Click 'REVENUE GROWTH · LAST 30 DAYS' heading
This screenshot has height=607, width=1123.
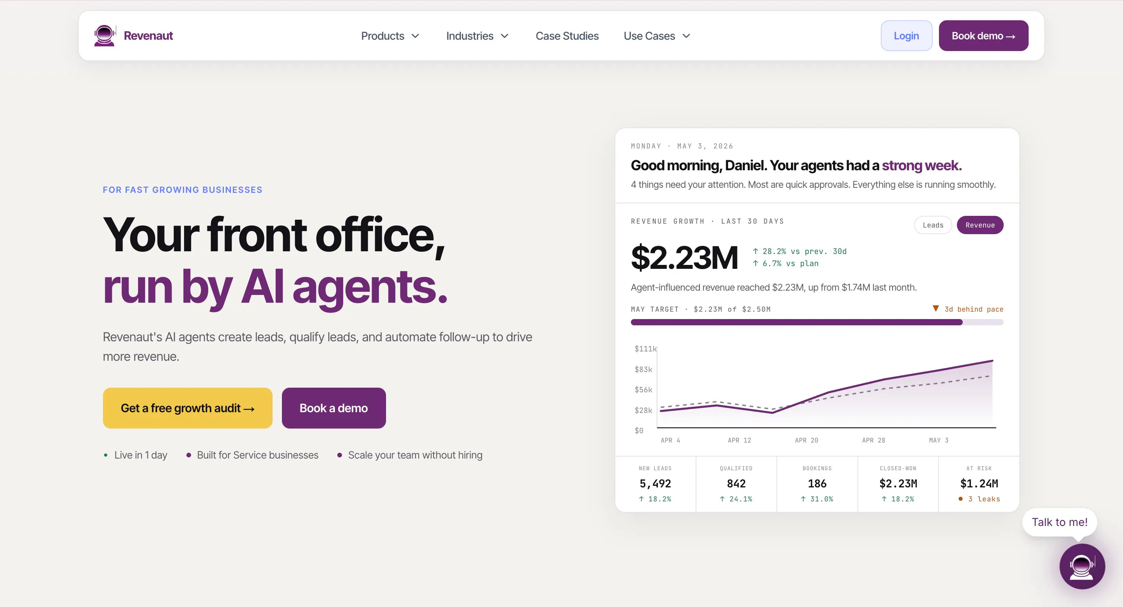(x=707, y=221)
